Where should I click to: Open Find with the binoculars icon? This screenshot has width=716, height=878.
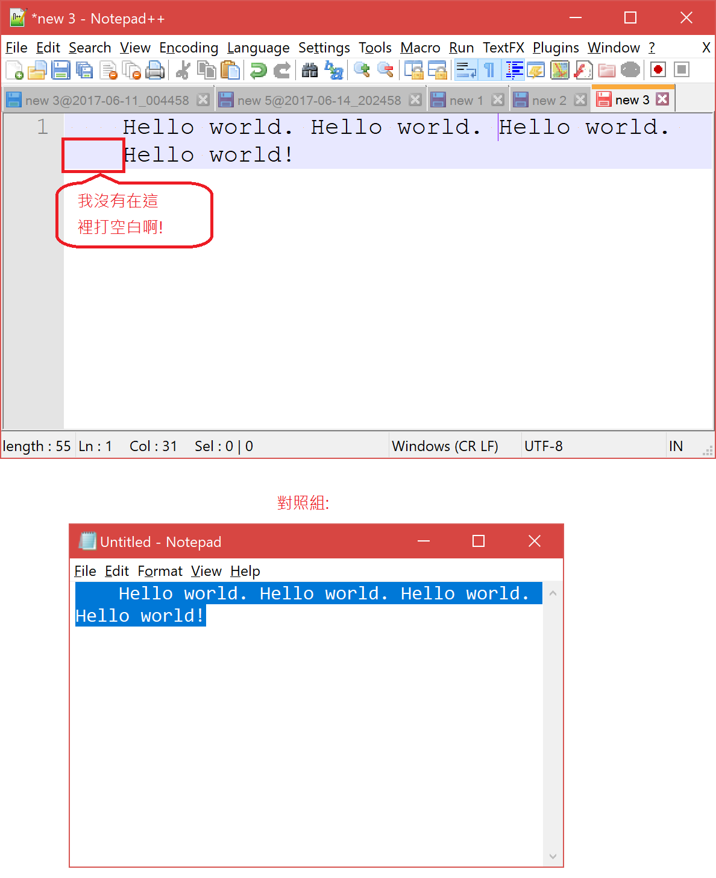[310, 71]
